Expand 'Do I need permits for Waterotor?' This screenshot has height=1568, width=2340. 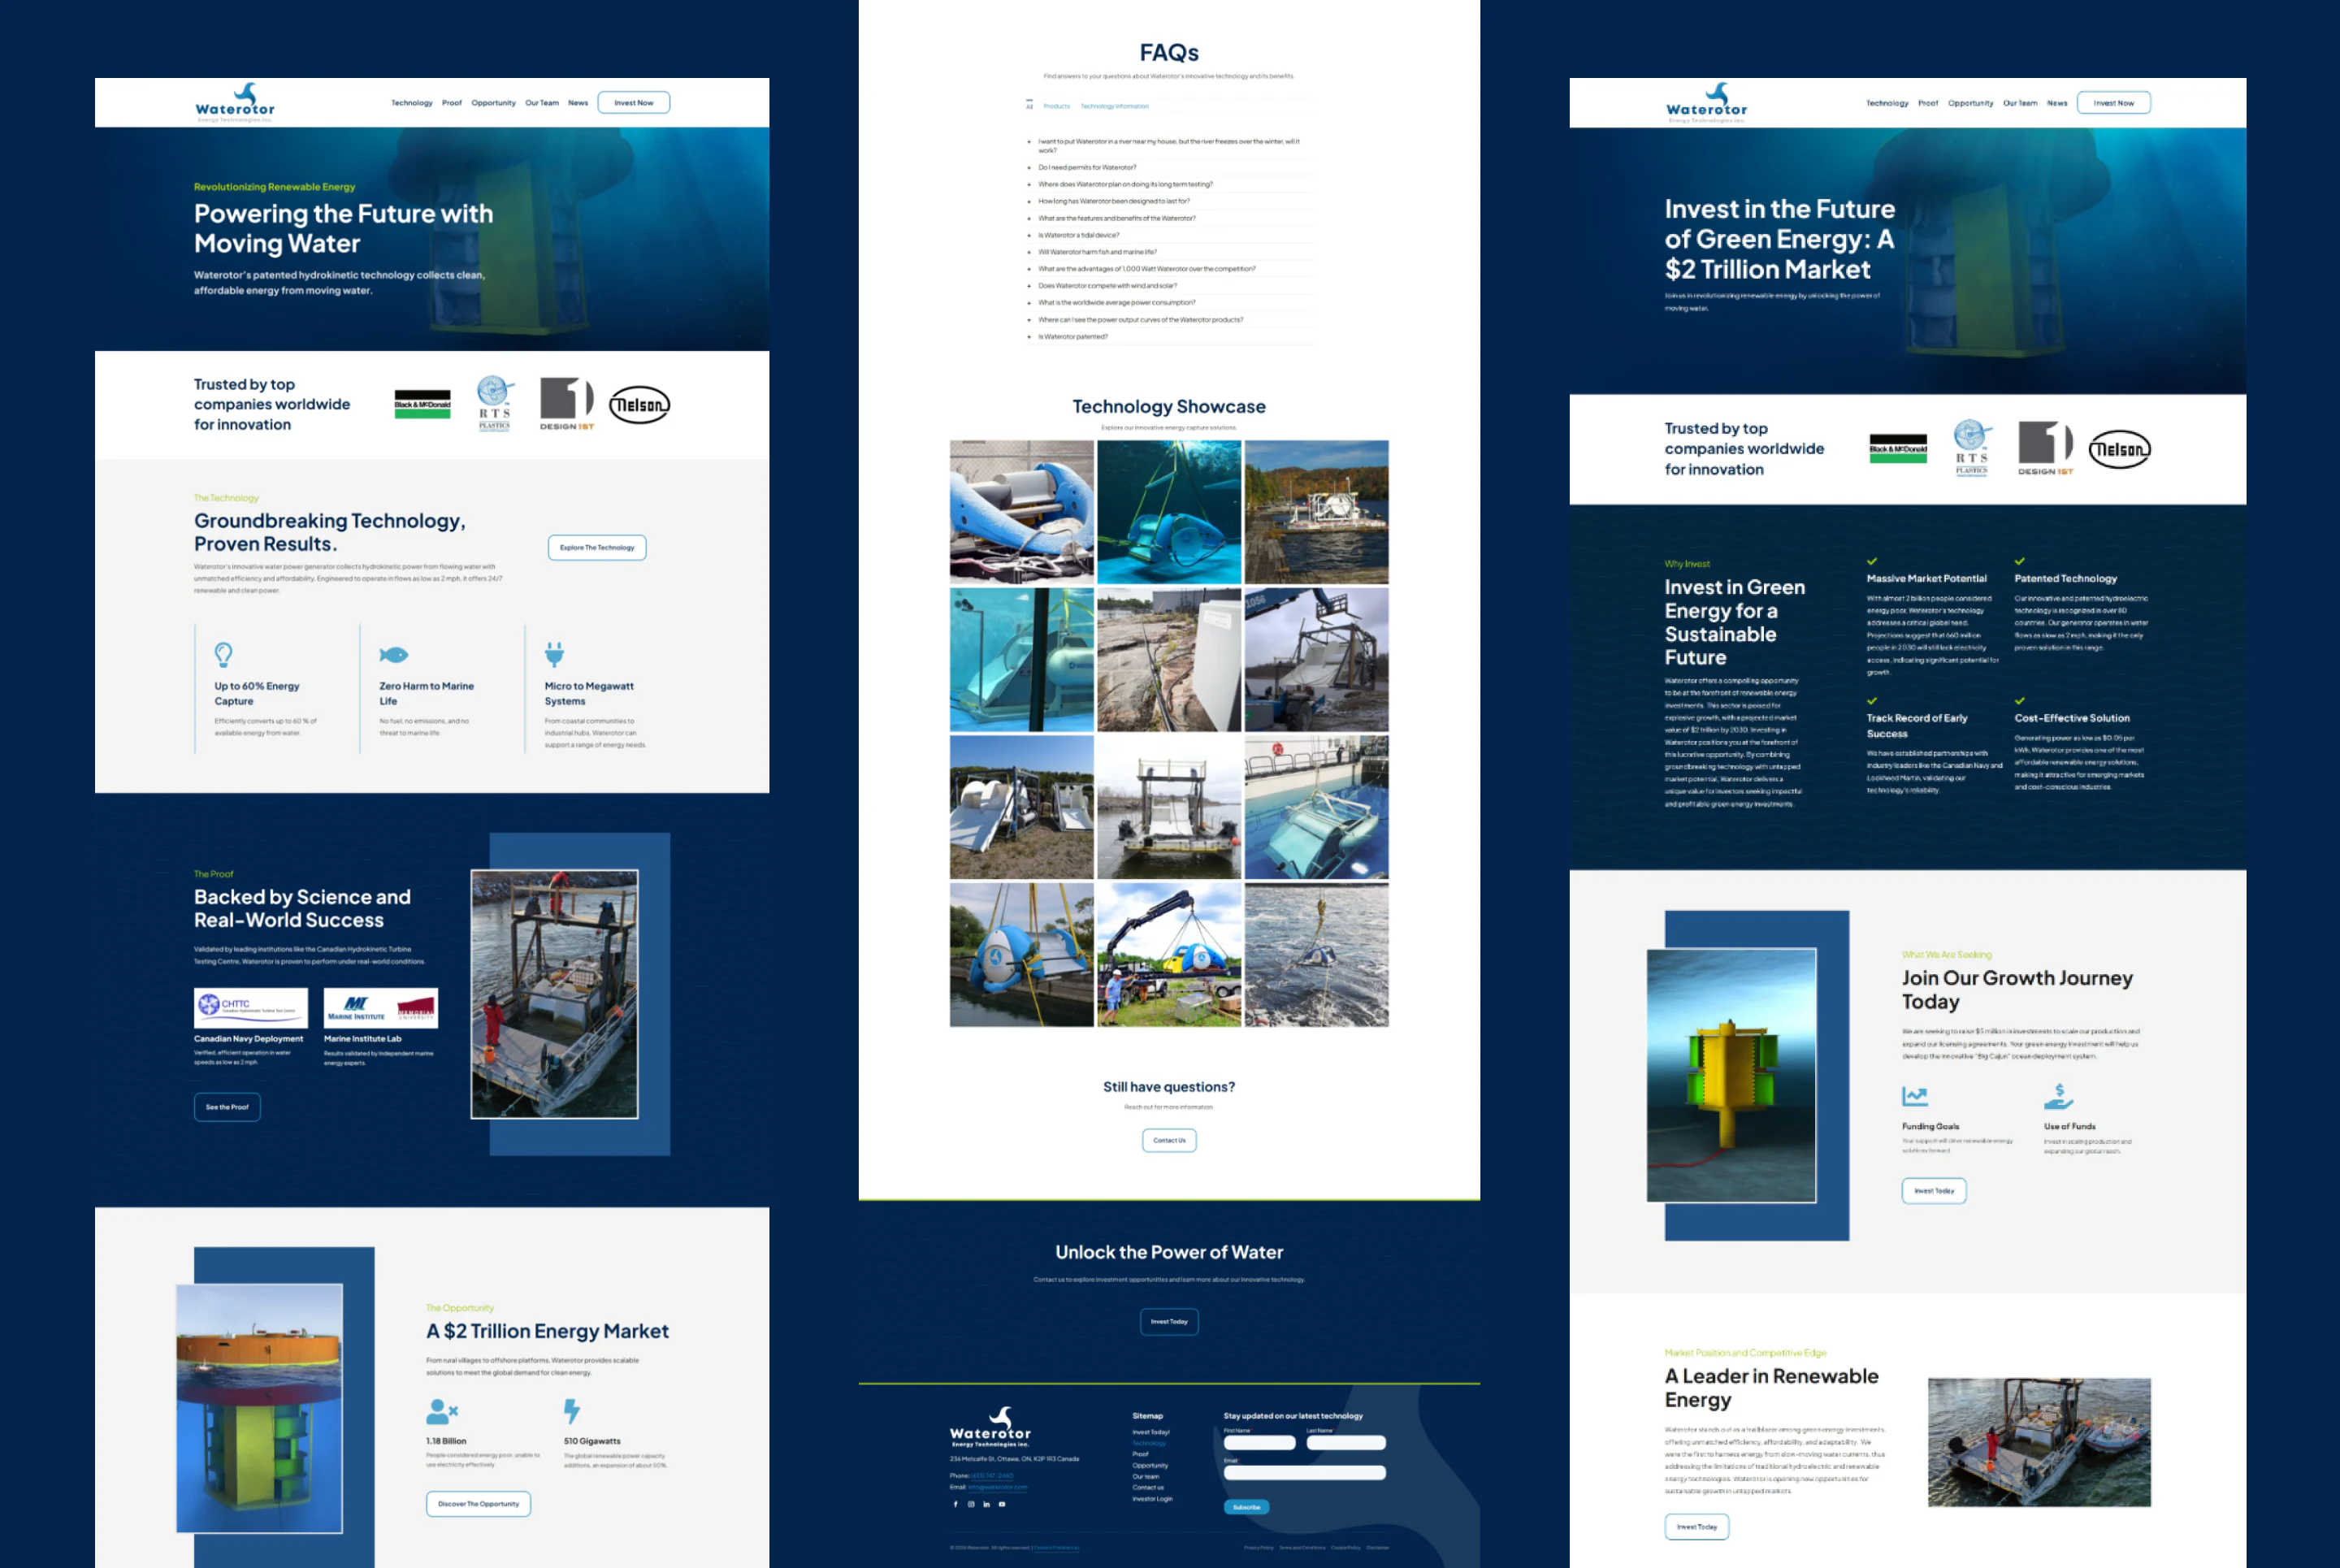point(1087,168)
